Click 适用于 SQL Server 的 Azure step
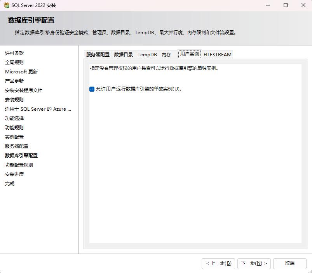The image size is (312, 273). coord(38,109)
